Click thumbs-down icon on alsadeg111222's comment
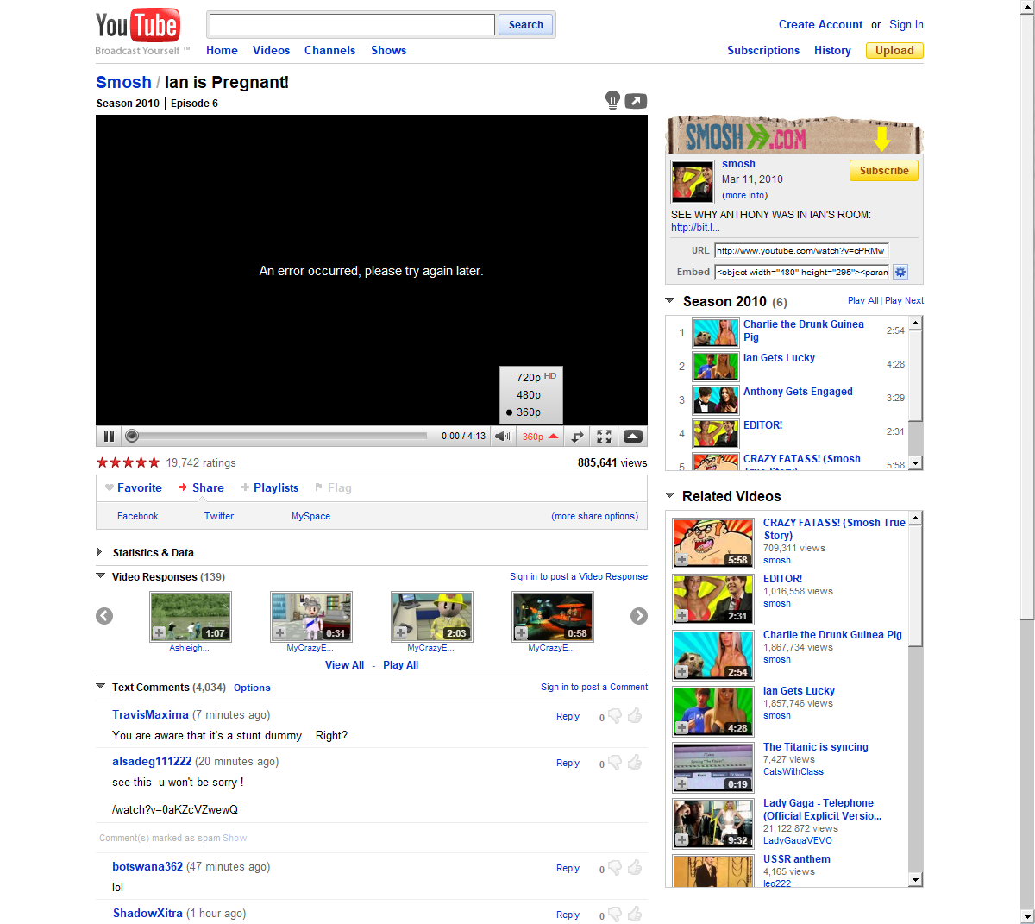1035x924 pixels. 615,763
